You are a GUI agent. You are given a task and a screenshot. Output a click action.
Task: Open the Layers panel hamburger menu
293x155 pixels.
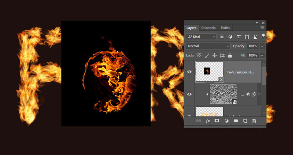click(x=262, y=28)
